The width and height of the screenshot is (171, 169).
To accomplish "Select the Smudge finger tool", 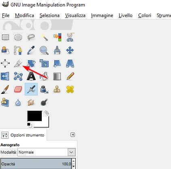I will 31,102.
